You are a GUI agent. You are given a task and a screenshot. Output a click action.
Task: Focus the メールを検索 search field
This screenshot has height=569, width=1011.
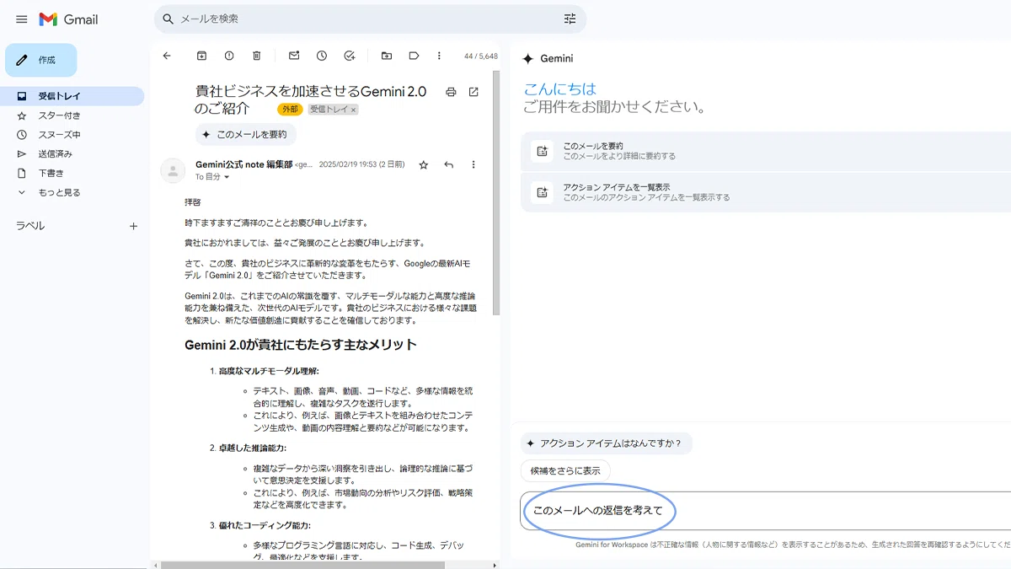click(369, 19)
